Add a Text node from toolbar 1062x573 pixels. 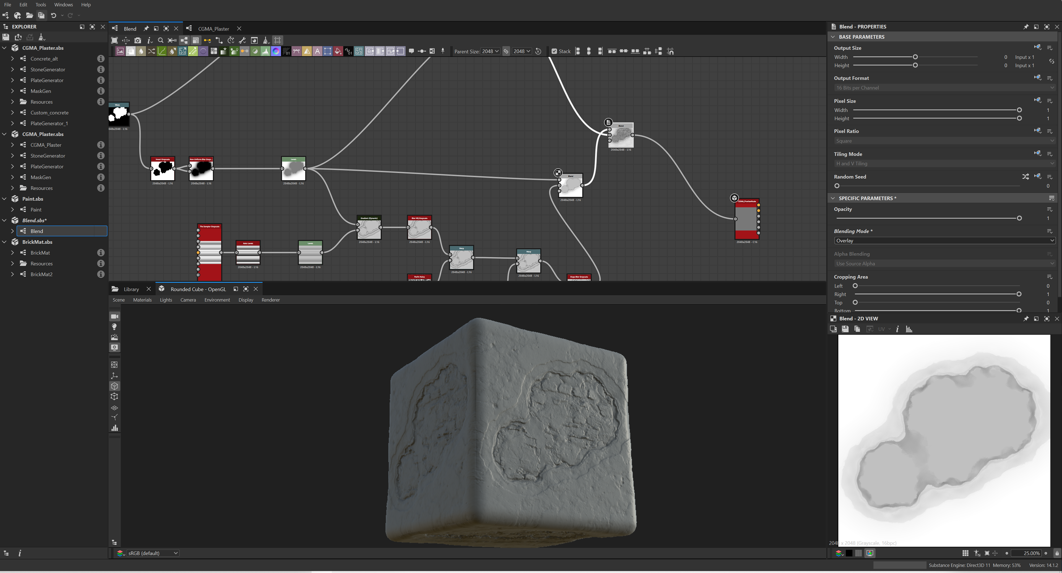[x=317, y=51]
